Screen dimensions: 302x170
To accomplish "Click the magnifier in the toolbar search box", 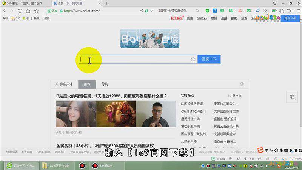I will (197, 11).
